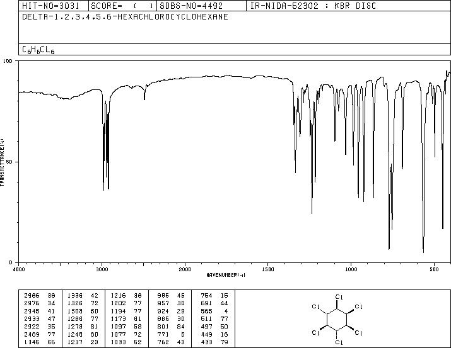Highlight the 957 peak row
The width and height of the screenshot is (451, 348).
pos(171,303)
